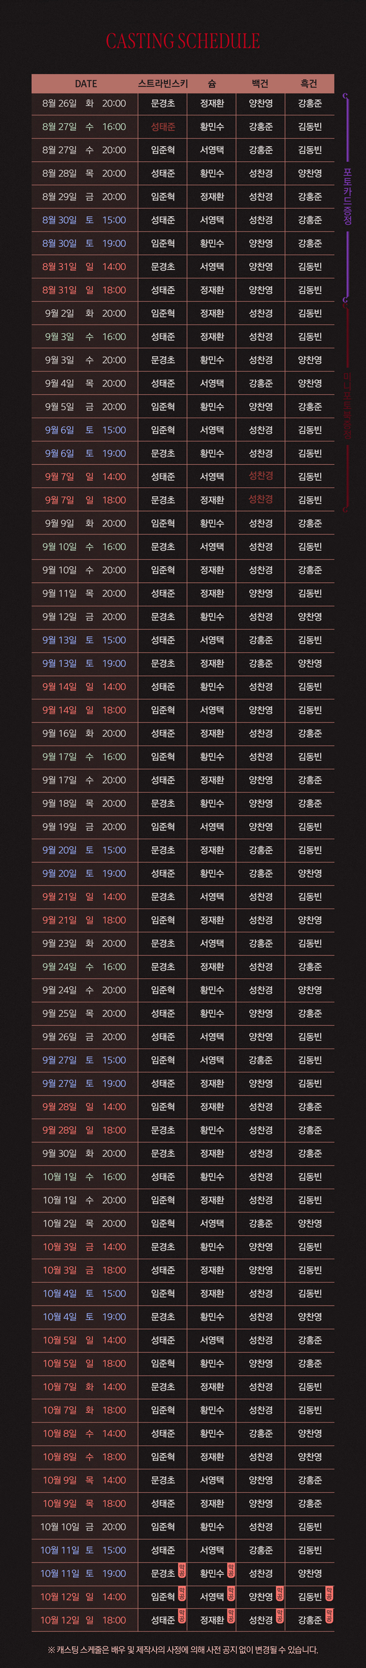Click 막공 badge next to 서영택, 10월 12일 14:00
366x1668 pixels.
(x=231, y=1594)
